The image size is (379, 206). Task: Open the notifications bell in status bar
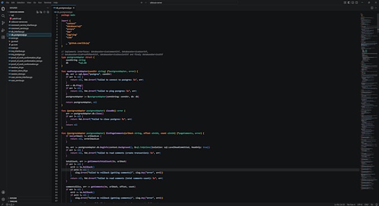click(x=376, y=204)
